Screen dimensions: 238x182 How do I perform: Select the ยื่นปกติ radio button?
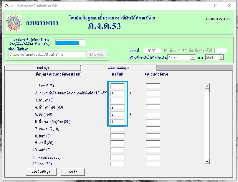click(166, 50)
